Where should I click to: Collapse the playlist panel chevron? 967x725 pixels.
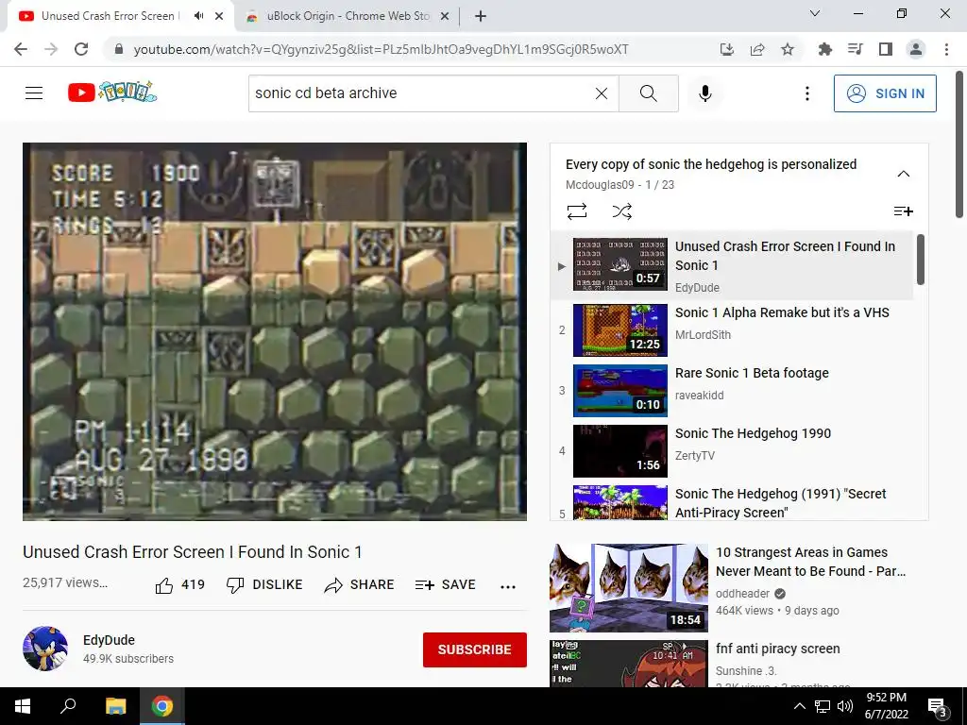(x=904, y=174)
